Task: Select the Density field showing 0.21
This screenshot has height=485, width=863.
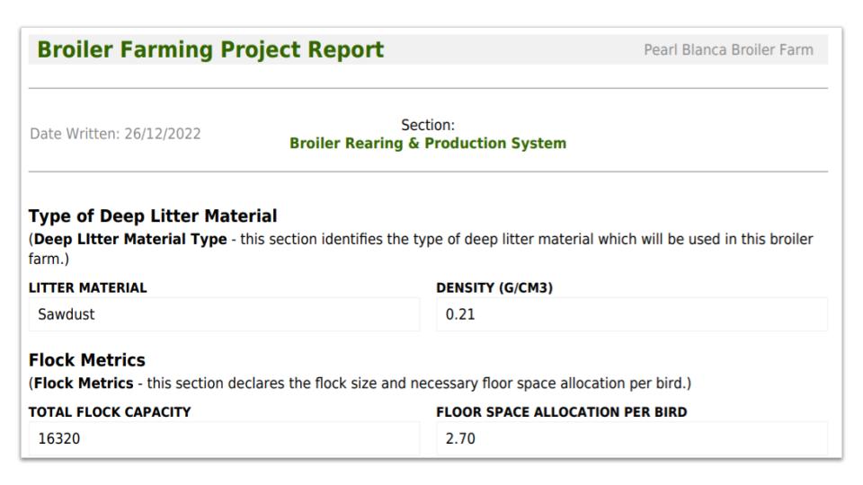Action: click(x=632, y=314)
